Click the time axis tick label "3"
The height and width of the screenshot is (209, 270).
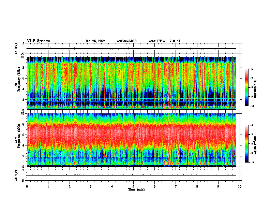91,186
